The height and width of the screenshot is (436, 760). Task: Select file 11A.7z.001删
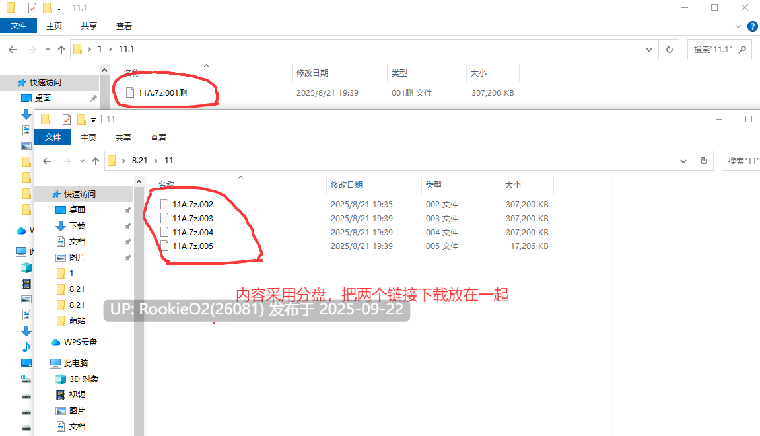tap(162, 92)
